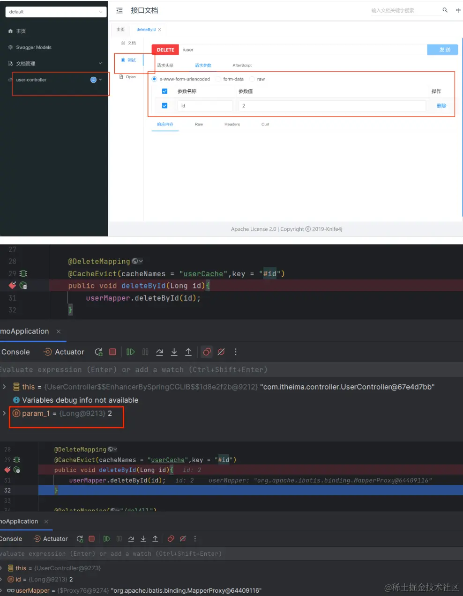Image resolution: width=463 pixels, height=596 pixels.
Task: Click Rerun icon in the param_1 debug panel
Action: point(98,352)
